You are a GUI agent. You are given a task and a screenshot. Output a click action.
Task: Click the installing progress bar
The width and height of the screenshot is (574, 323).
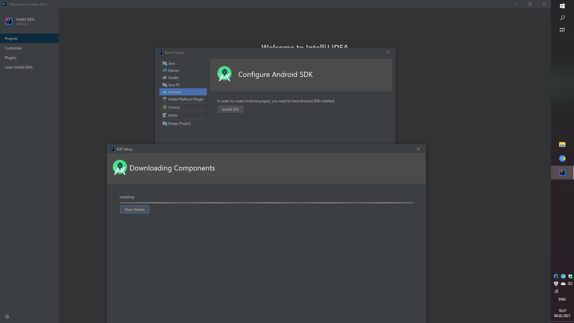[266, 203]
